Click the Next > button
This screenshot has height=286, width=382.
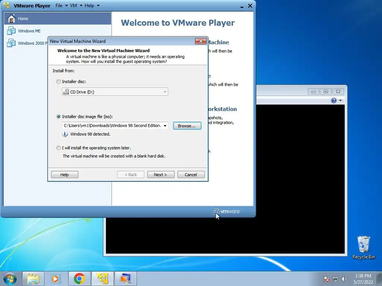coord(161,175)
